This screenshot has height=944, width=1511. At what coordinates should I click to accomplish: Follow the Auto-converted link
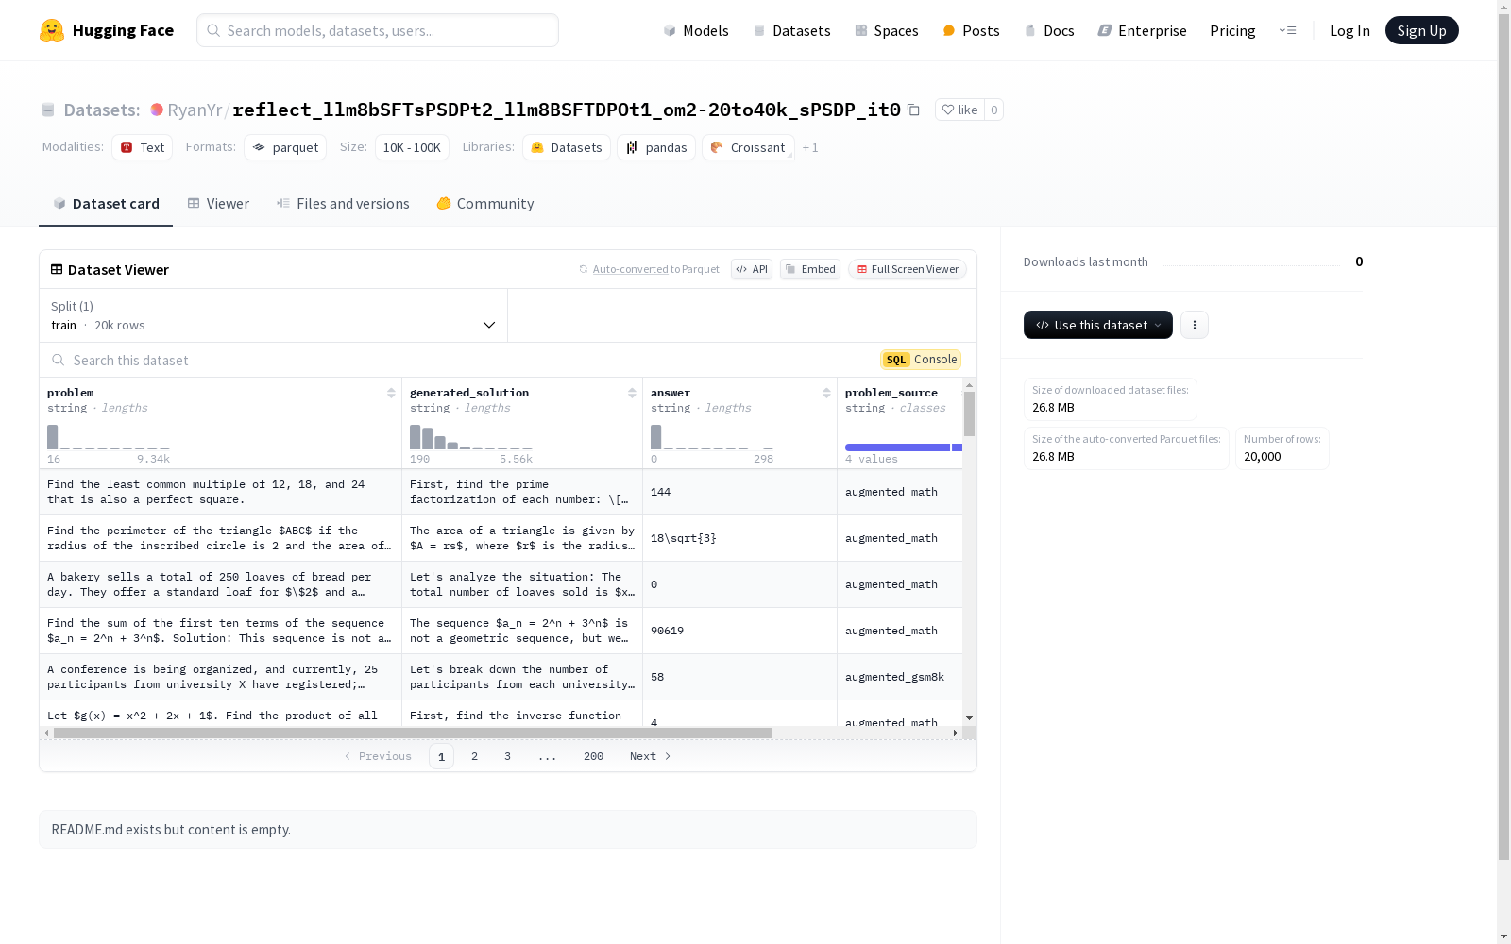(630, 269)
